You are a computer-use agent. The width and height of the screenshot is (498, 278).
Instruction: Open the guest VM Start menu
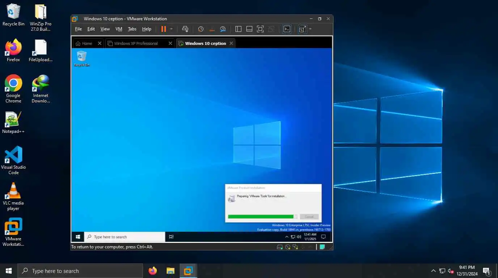pyautogui.click(x=78, y=237)
